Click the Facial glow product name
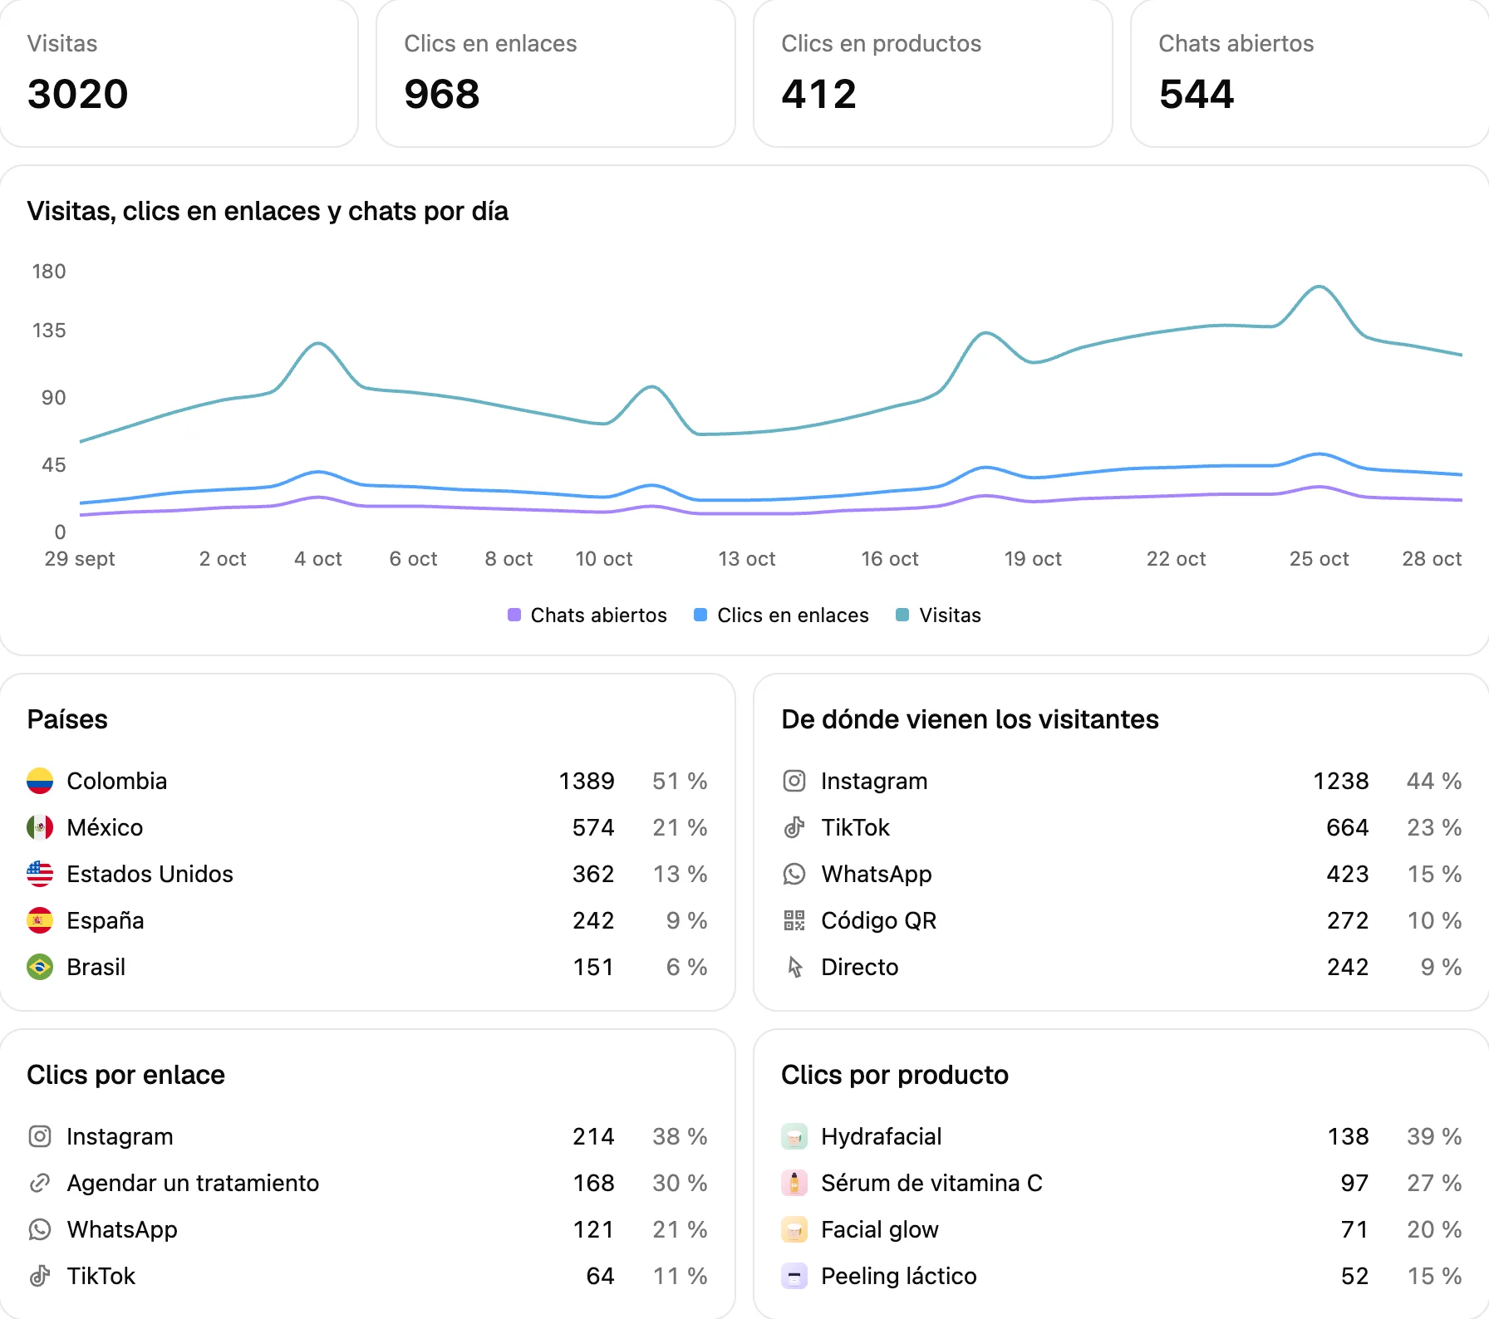 (x=880, y=1229)
